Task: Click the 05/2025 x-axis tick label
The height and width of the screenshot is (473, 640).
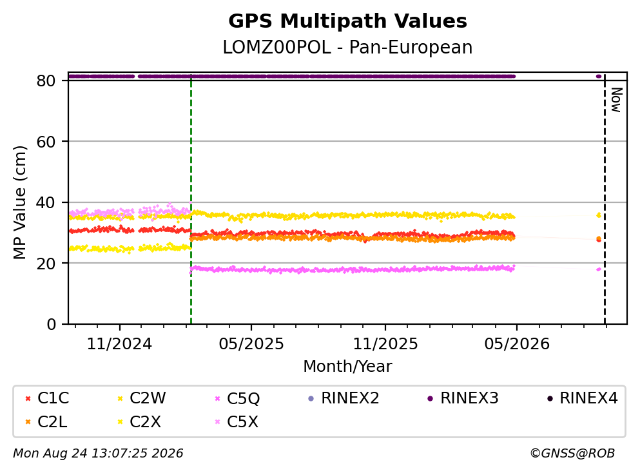Action: [x=251, y=345]
